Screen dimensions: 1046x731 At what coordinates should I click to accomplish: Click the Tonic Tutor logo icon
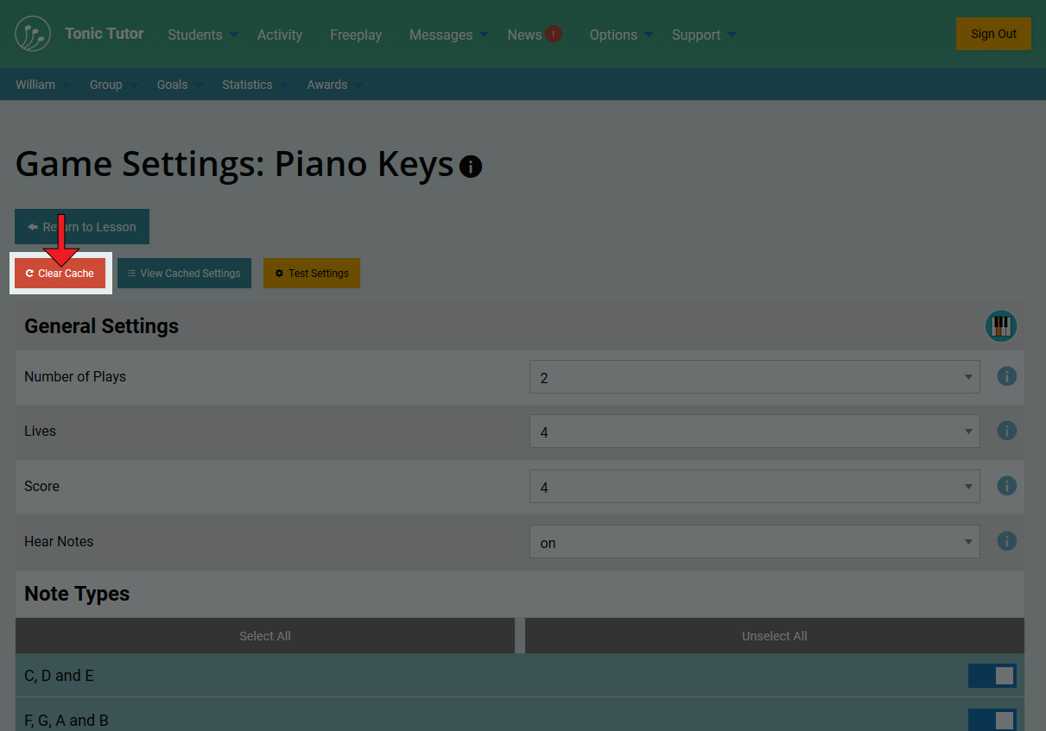point(33,34)
